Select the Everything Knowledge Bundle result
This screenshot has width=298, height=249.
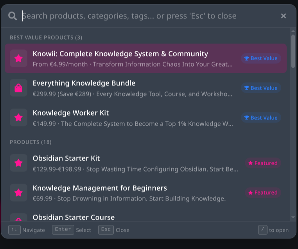pos(84,83)
